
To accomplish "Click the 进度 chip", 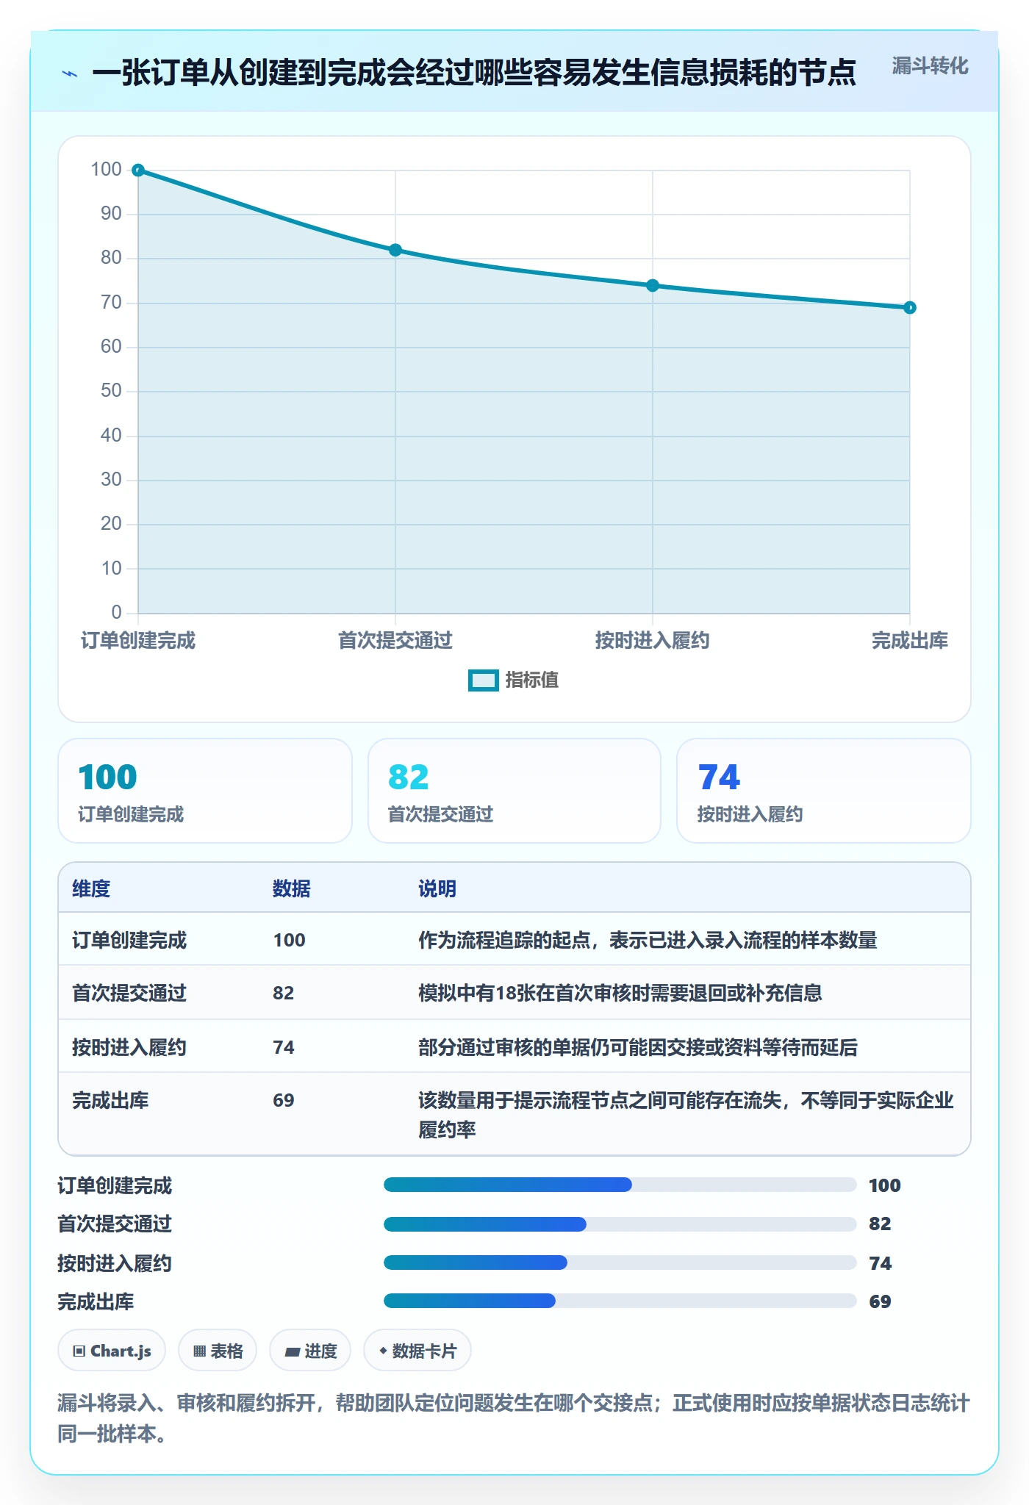I will tap(310, 1351).
